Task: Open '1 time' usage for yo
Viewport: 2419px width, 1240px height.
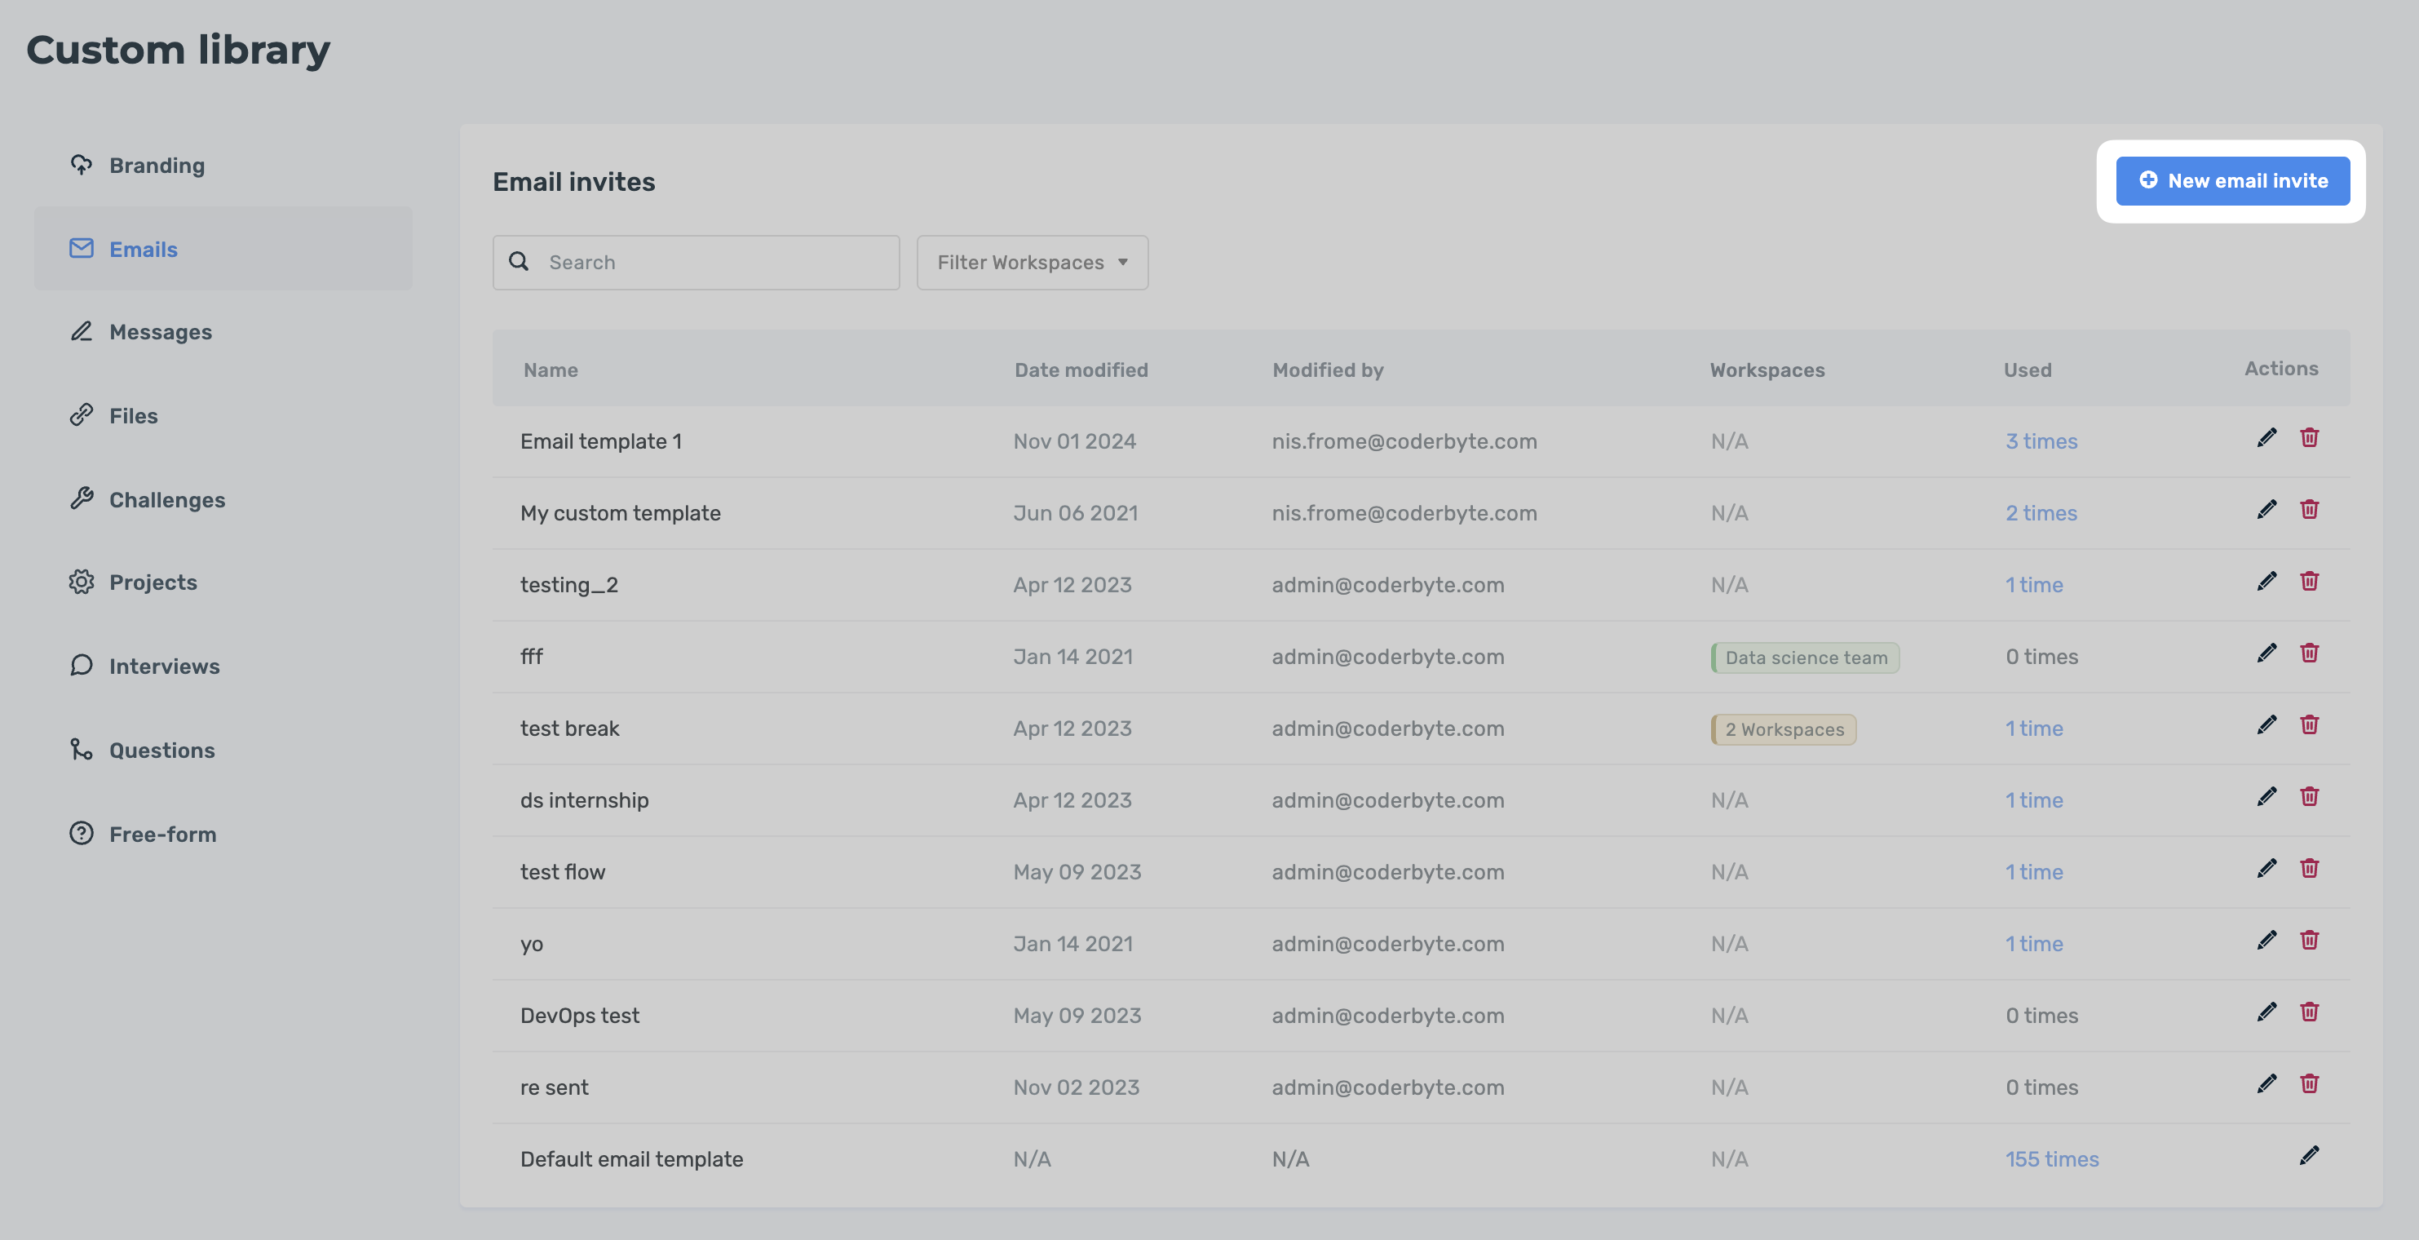Action: [2034, 943]
